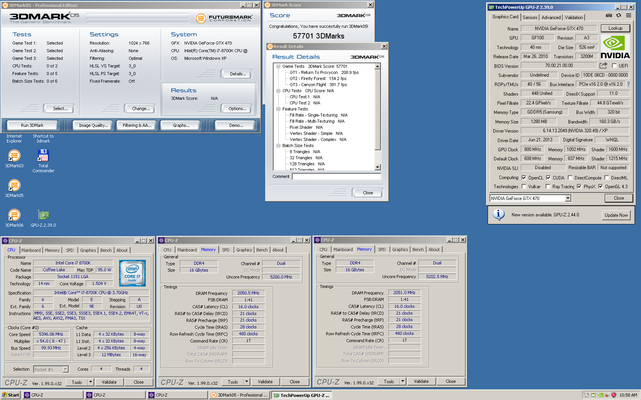The width and height of the screenshot is (641, 400).
Task: Click the Graphs... button
Action: tap(181, 125)
